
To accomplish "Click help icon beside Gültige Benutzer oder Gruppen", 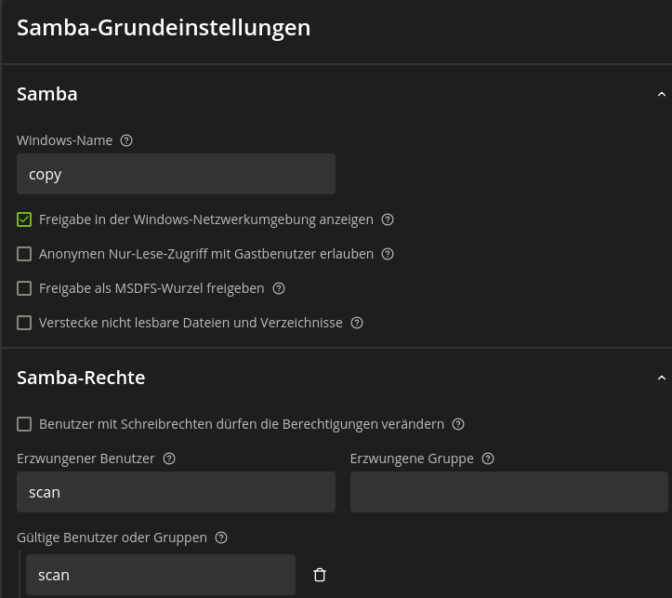I will tap(221, 538).
